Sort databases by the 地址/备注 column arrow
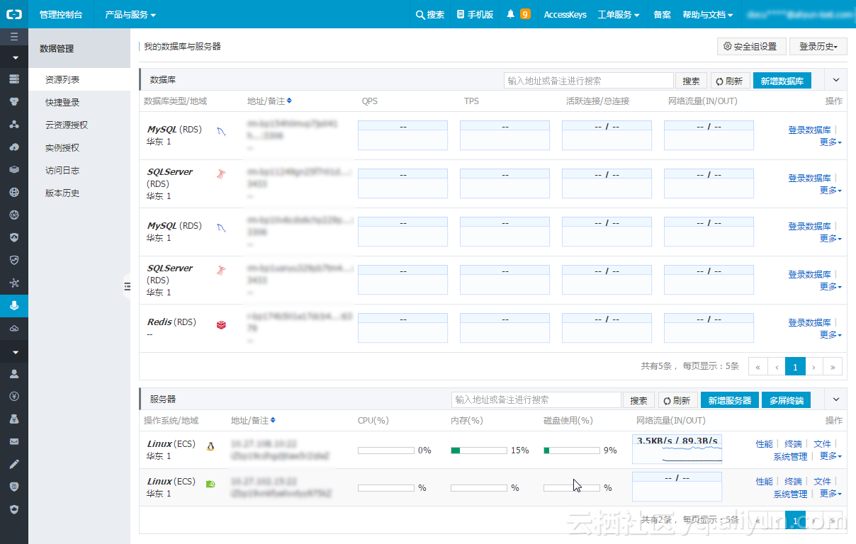The height and width of the screenshot is (544, 856). pos(289,101)
